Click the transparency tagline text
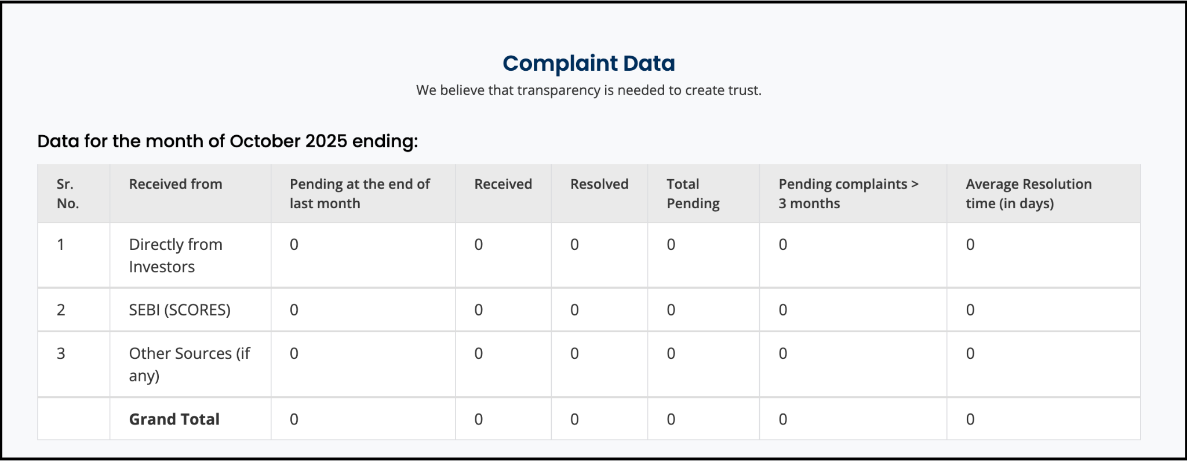Image resolution: width=1187 pixels, height=461 pixels. point(588,90)
